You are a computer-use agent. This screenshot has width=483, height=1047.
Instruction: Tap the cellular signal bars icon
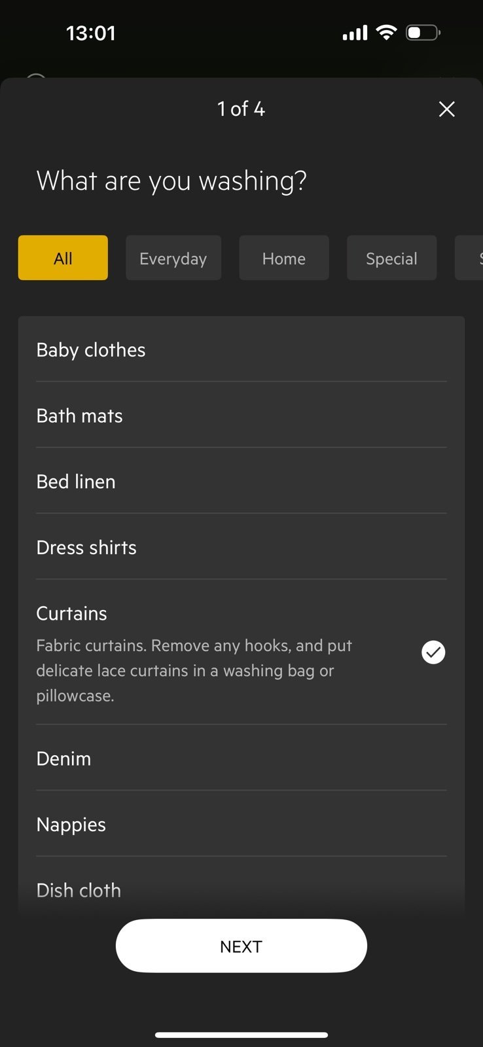pos(355,33)
